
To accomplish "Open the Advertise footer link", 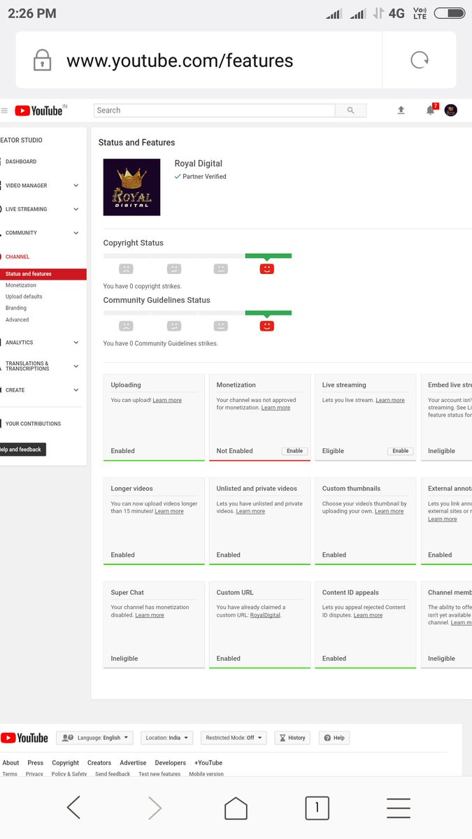I will coord(133,763).
